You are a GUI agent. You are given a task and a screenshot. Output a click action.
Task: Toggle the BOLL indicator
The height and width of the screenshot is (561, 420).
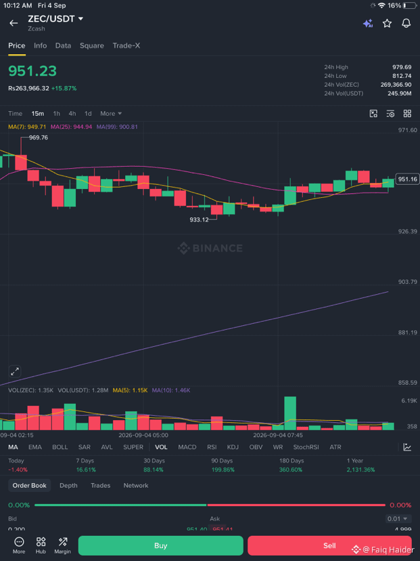point(60,447)
